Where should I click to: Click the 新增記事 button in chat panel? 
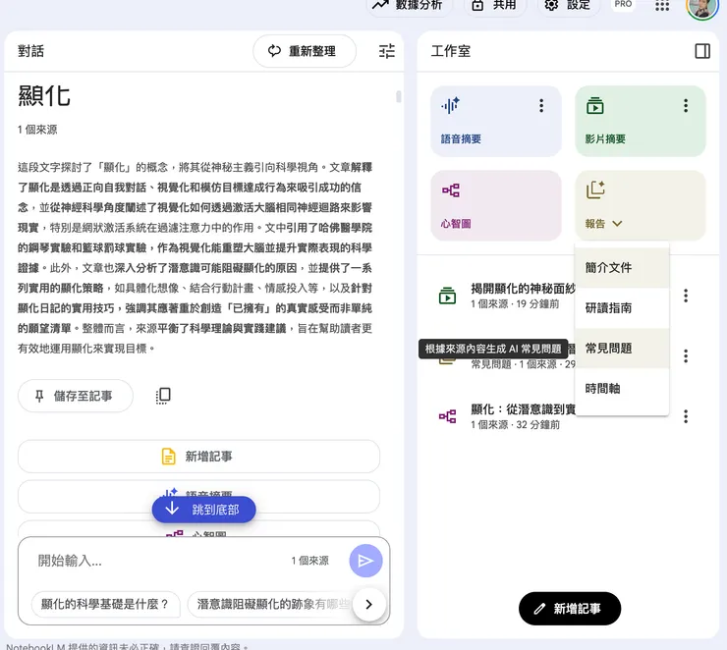click(x=198, y=457)
